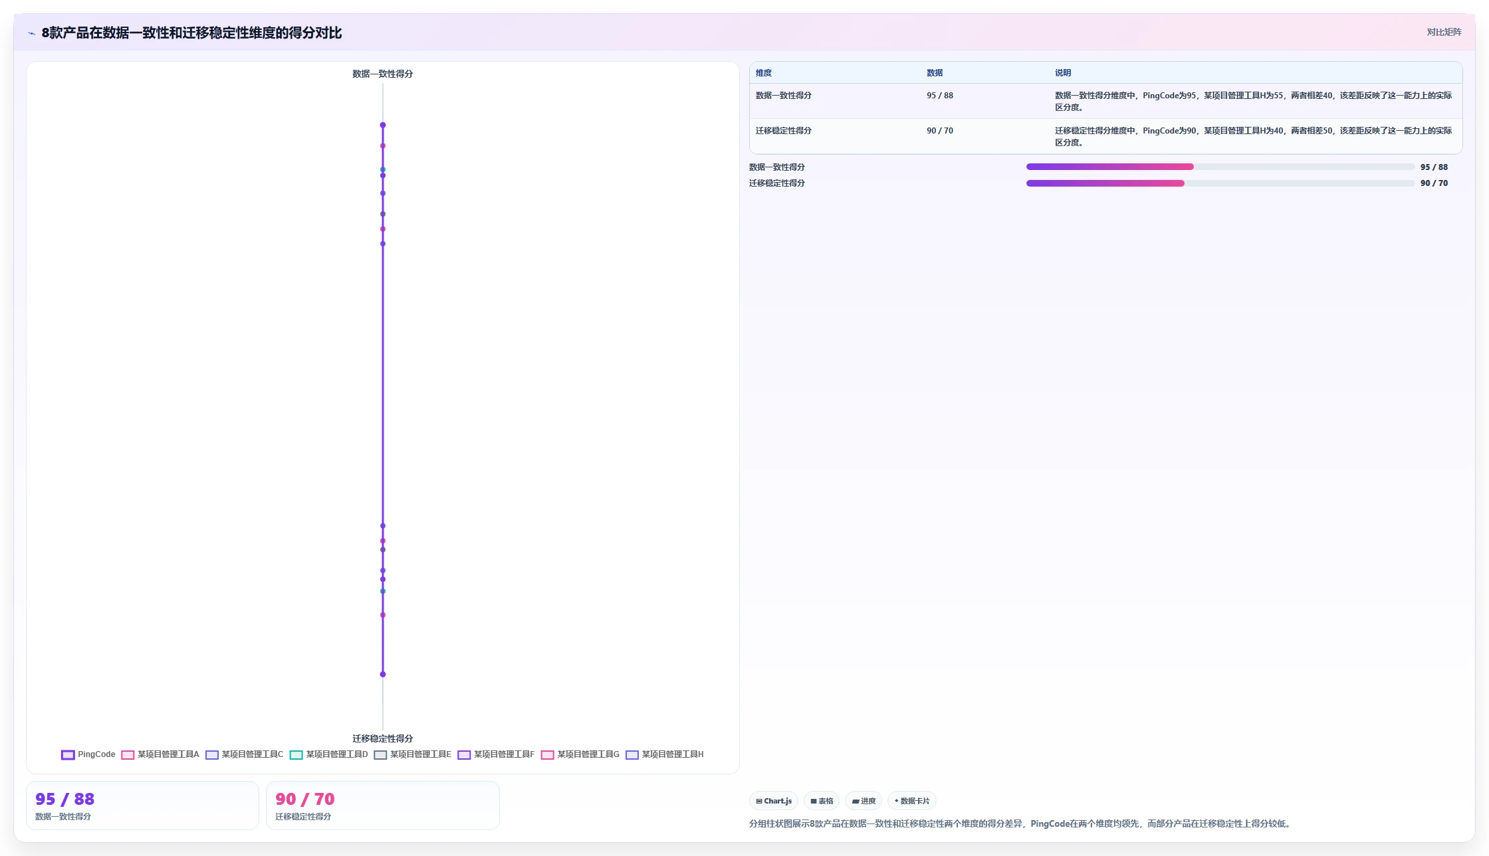This screenshot has height=856, width=1489.
Task: Click the 数据一致性得分 progress bar
Action: (1220, 167)
